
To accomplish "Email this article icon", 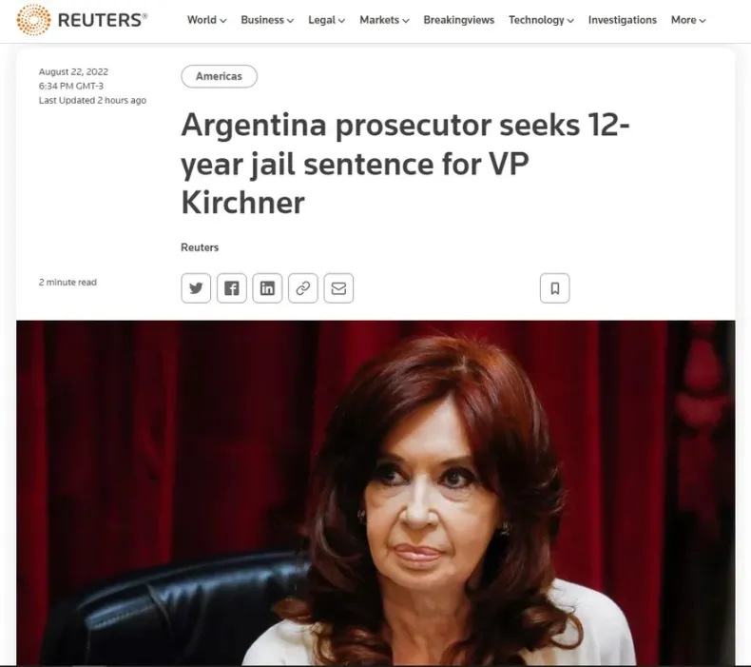I will click(338, 288).
